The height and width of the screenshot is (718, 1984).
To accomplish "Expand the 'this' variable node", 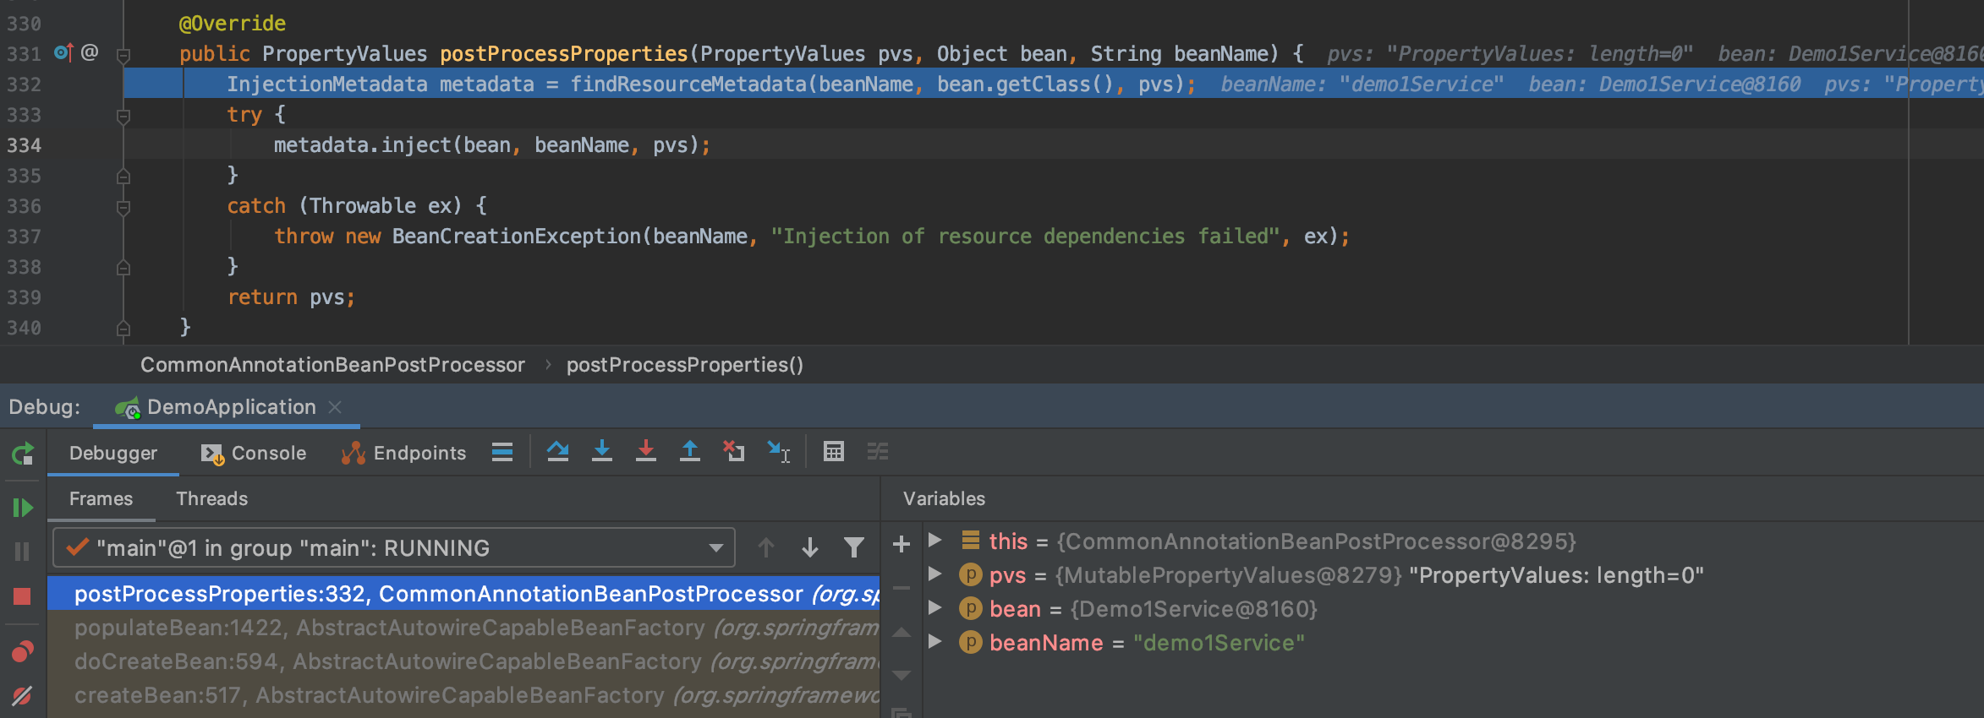I will point(934,541).
